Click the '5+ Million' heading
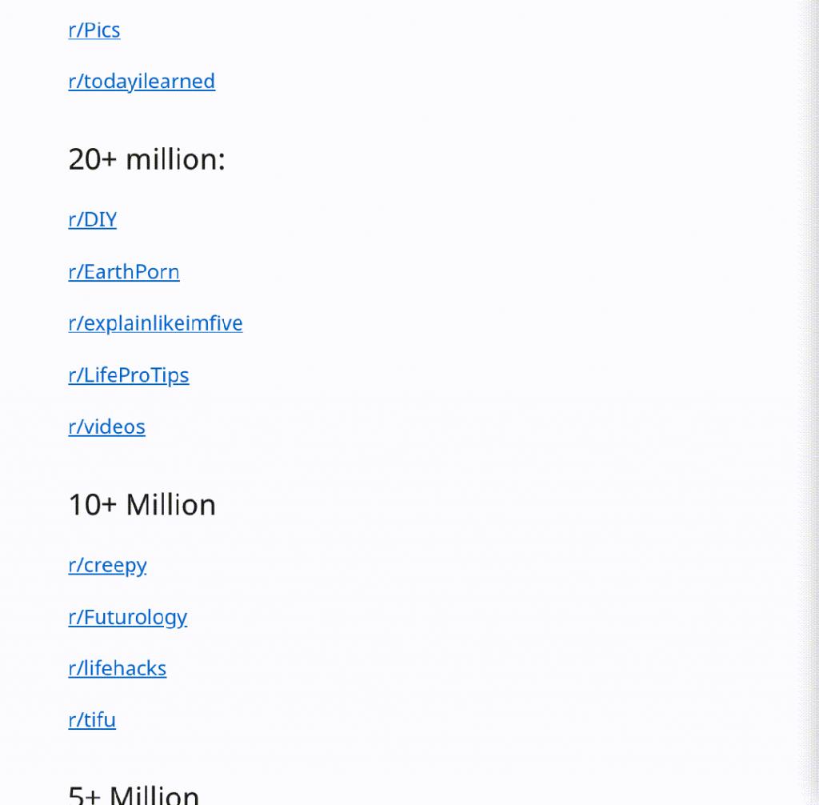819x805 pixels. 134,795
